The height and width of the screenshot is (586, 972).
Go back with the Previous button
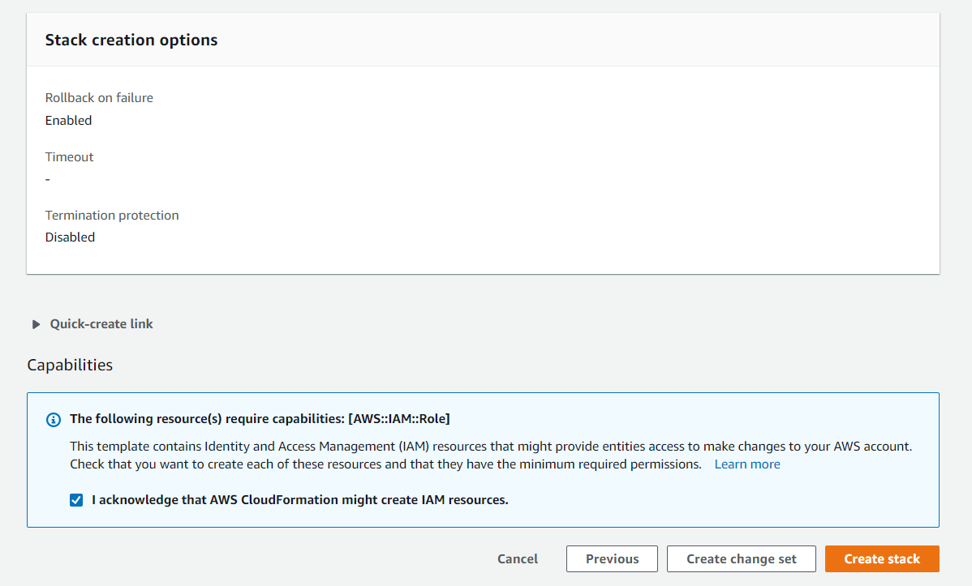click(612, 558)
